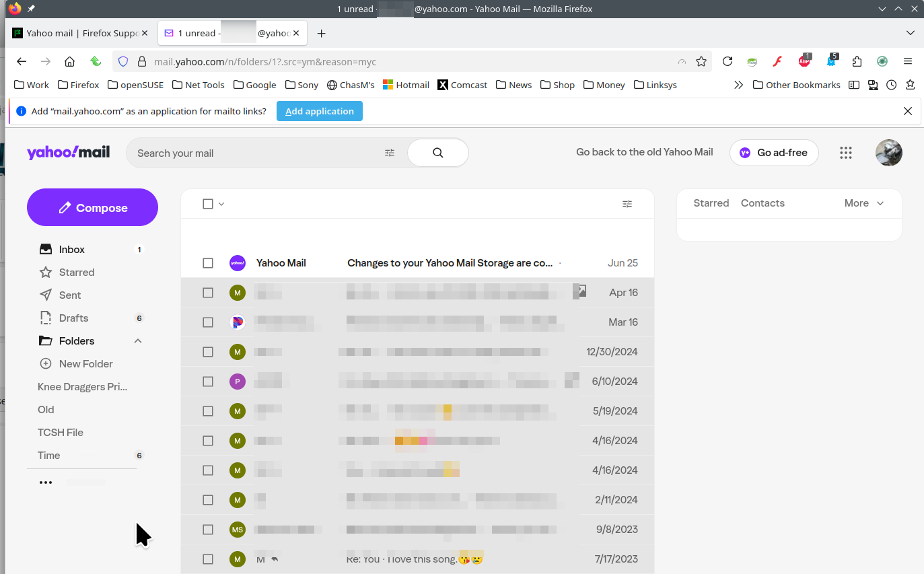Open the Firefox hamburger menu
Image resolution: width=924 pixels, height=574 pixels.
(x=908, y=61)
